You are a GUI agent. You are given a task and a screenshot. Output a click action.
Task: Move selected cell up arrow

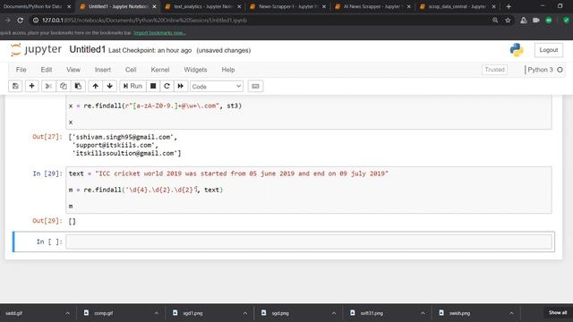point(96,86)
